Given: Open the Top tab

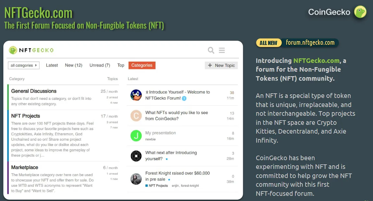Looking at the screenshot, I should coord(121,65).
